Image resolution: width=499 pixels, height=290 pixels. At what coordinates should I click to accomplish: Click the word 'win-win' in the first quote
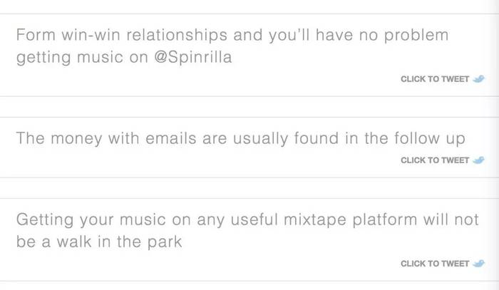pyautogui.click(x=91, y=35)
